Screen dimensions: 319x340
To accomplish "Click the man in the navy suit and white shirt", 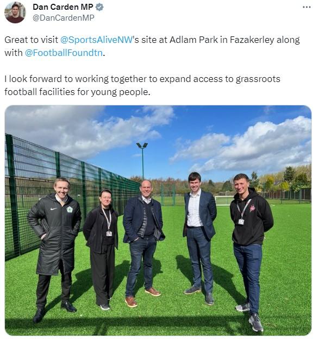I will (199, 238).
